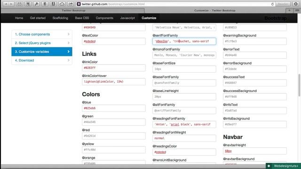301x169 pixels.
Task: Open the Home nav link
Action: [19, 18]
